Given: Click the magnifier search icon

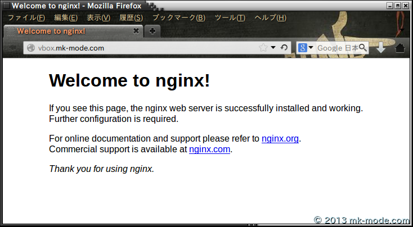Looking at the screenshot, I should [363, 48].
